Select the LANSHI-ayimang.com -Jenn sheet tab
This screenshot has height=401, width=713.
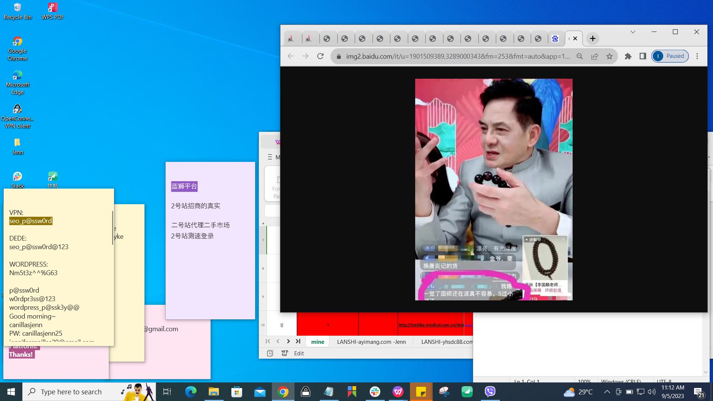[371, 342]
